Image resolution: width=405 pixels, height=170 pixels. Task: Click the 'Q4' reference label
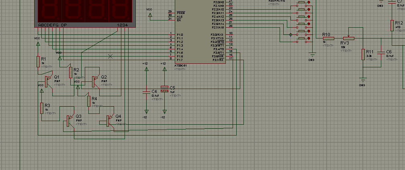[x=118, y=116]
